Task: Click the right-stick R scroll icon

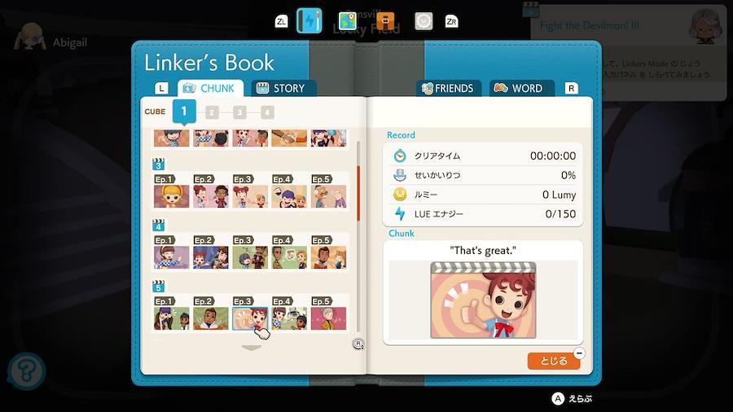Action: click(358, 344)
